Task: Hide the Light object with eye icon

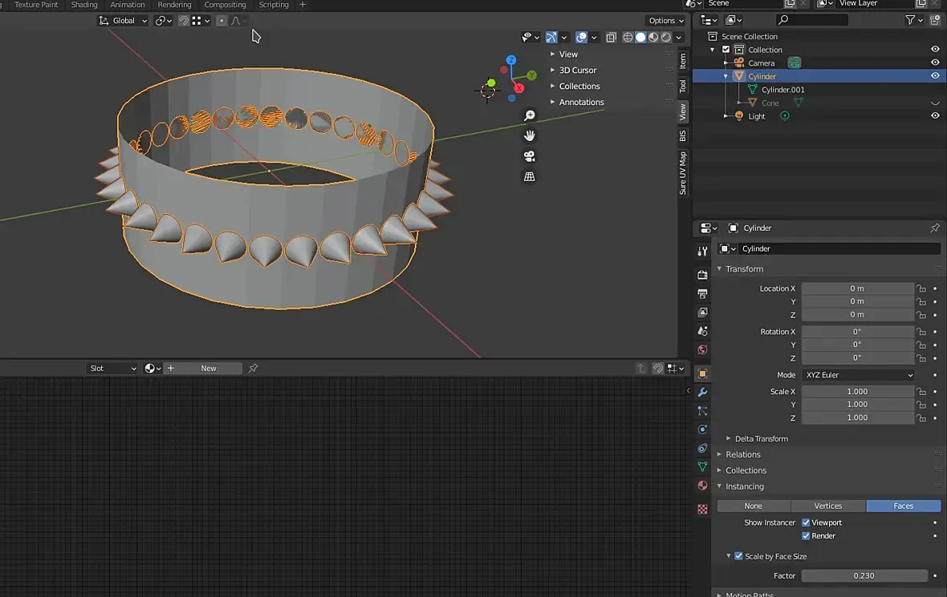Action: [934, 116]
